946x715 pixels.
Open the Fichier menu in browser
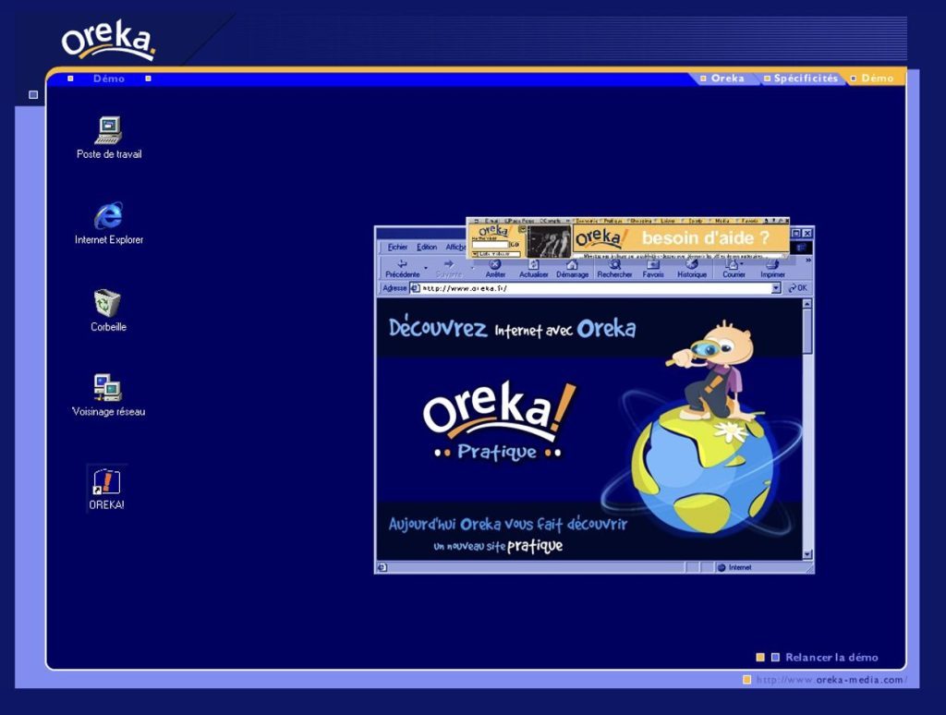tap(397, 248)
